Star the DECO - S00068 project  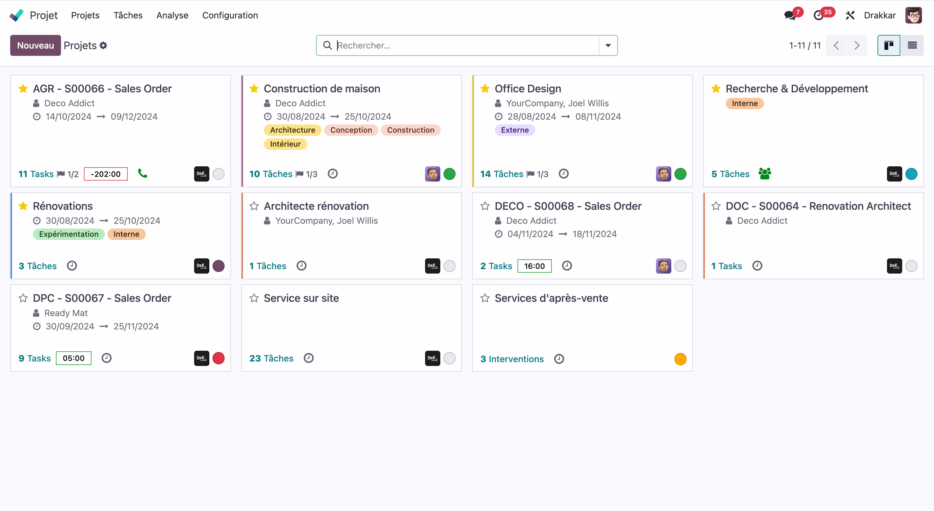(485, 206)
